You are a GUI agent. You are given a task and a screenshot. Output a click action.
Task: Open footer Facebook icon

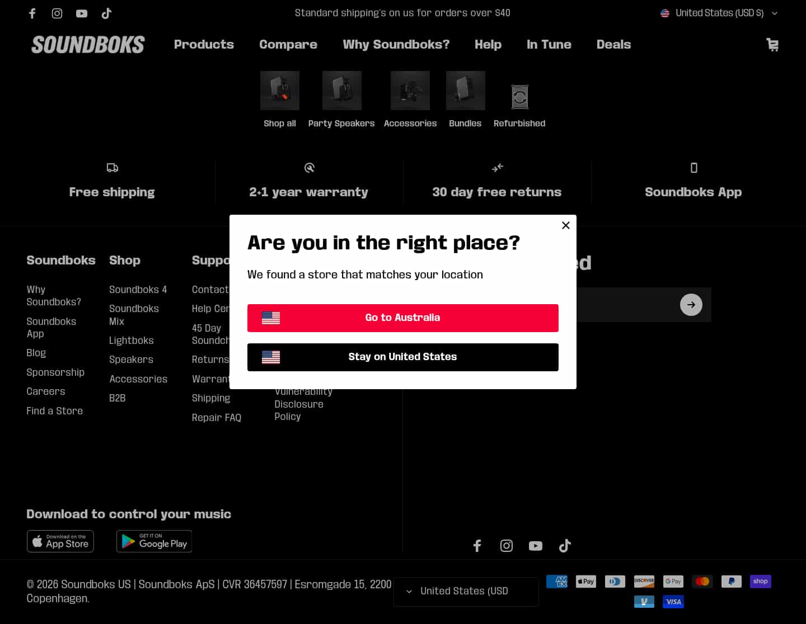(477, 546)
